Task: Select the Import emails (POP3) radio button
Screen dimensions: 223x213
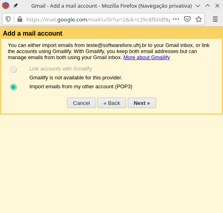Action: (13, 87)
